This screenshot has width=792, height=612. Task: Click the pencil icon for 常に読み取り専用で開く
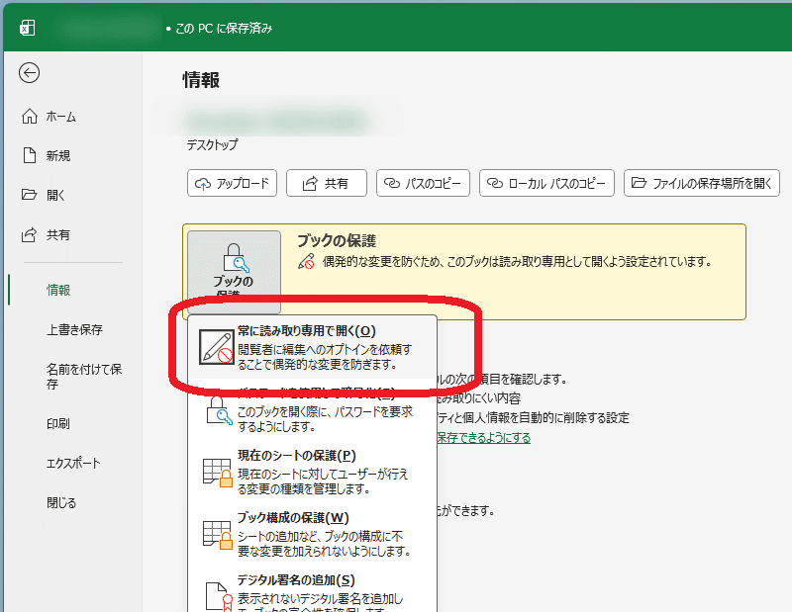click(216, 347)
